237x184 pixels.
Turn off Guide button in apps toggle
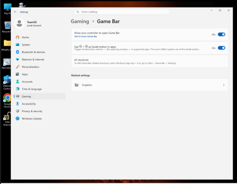click(x=221, y=48)
